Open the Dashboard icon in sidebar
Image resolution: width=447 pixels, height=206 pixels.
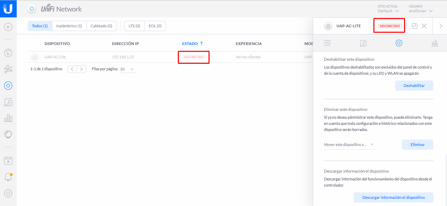8,53
